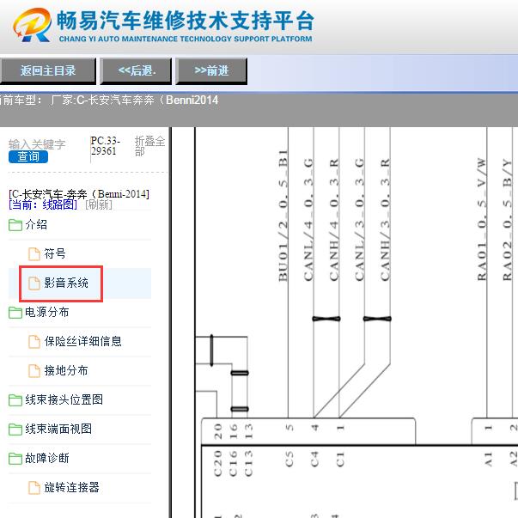Expand the 介绍 tree folder label

click(x=36, y=225)
